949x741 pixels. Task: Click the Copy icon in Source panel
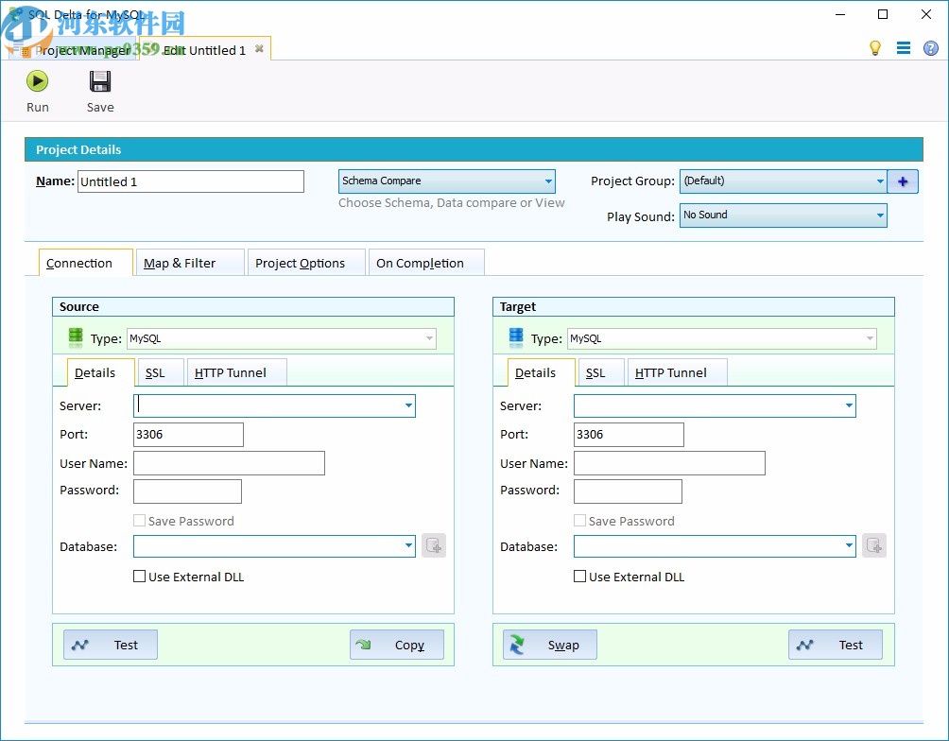click(364, 645)
